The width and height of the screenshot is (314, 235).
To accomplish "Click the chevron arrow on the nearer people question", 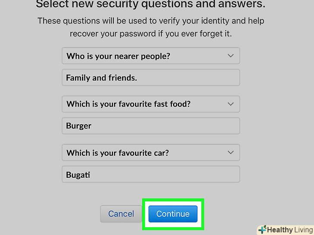I will (x=230, y=56).
